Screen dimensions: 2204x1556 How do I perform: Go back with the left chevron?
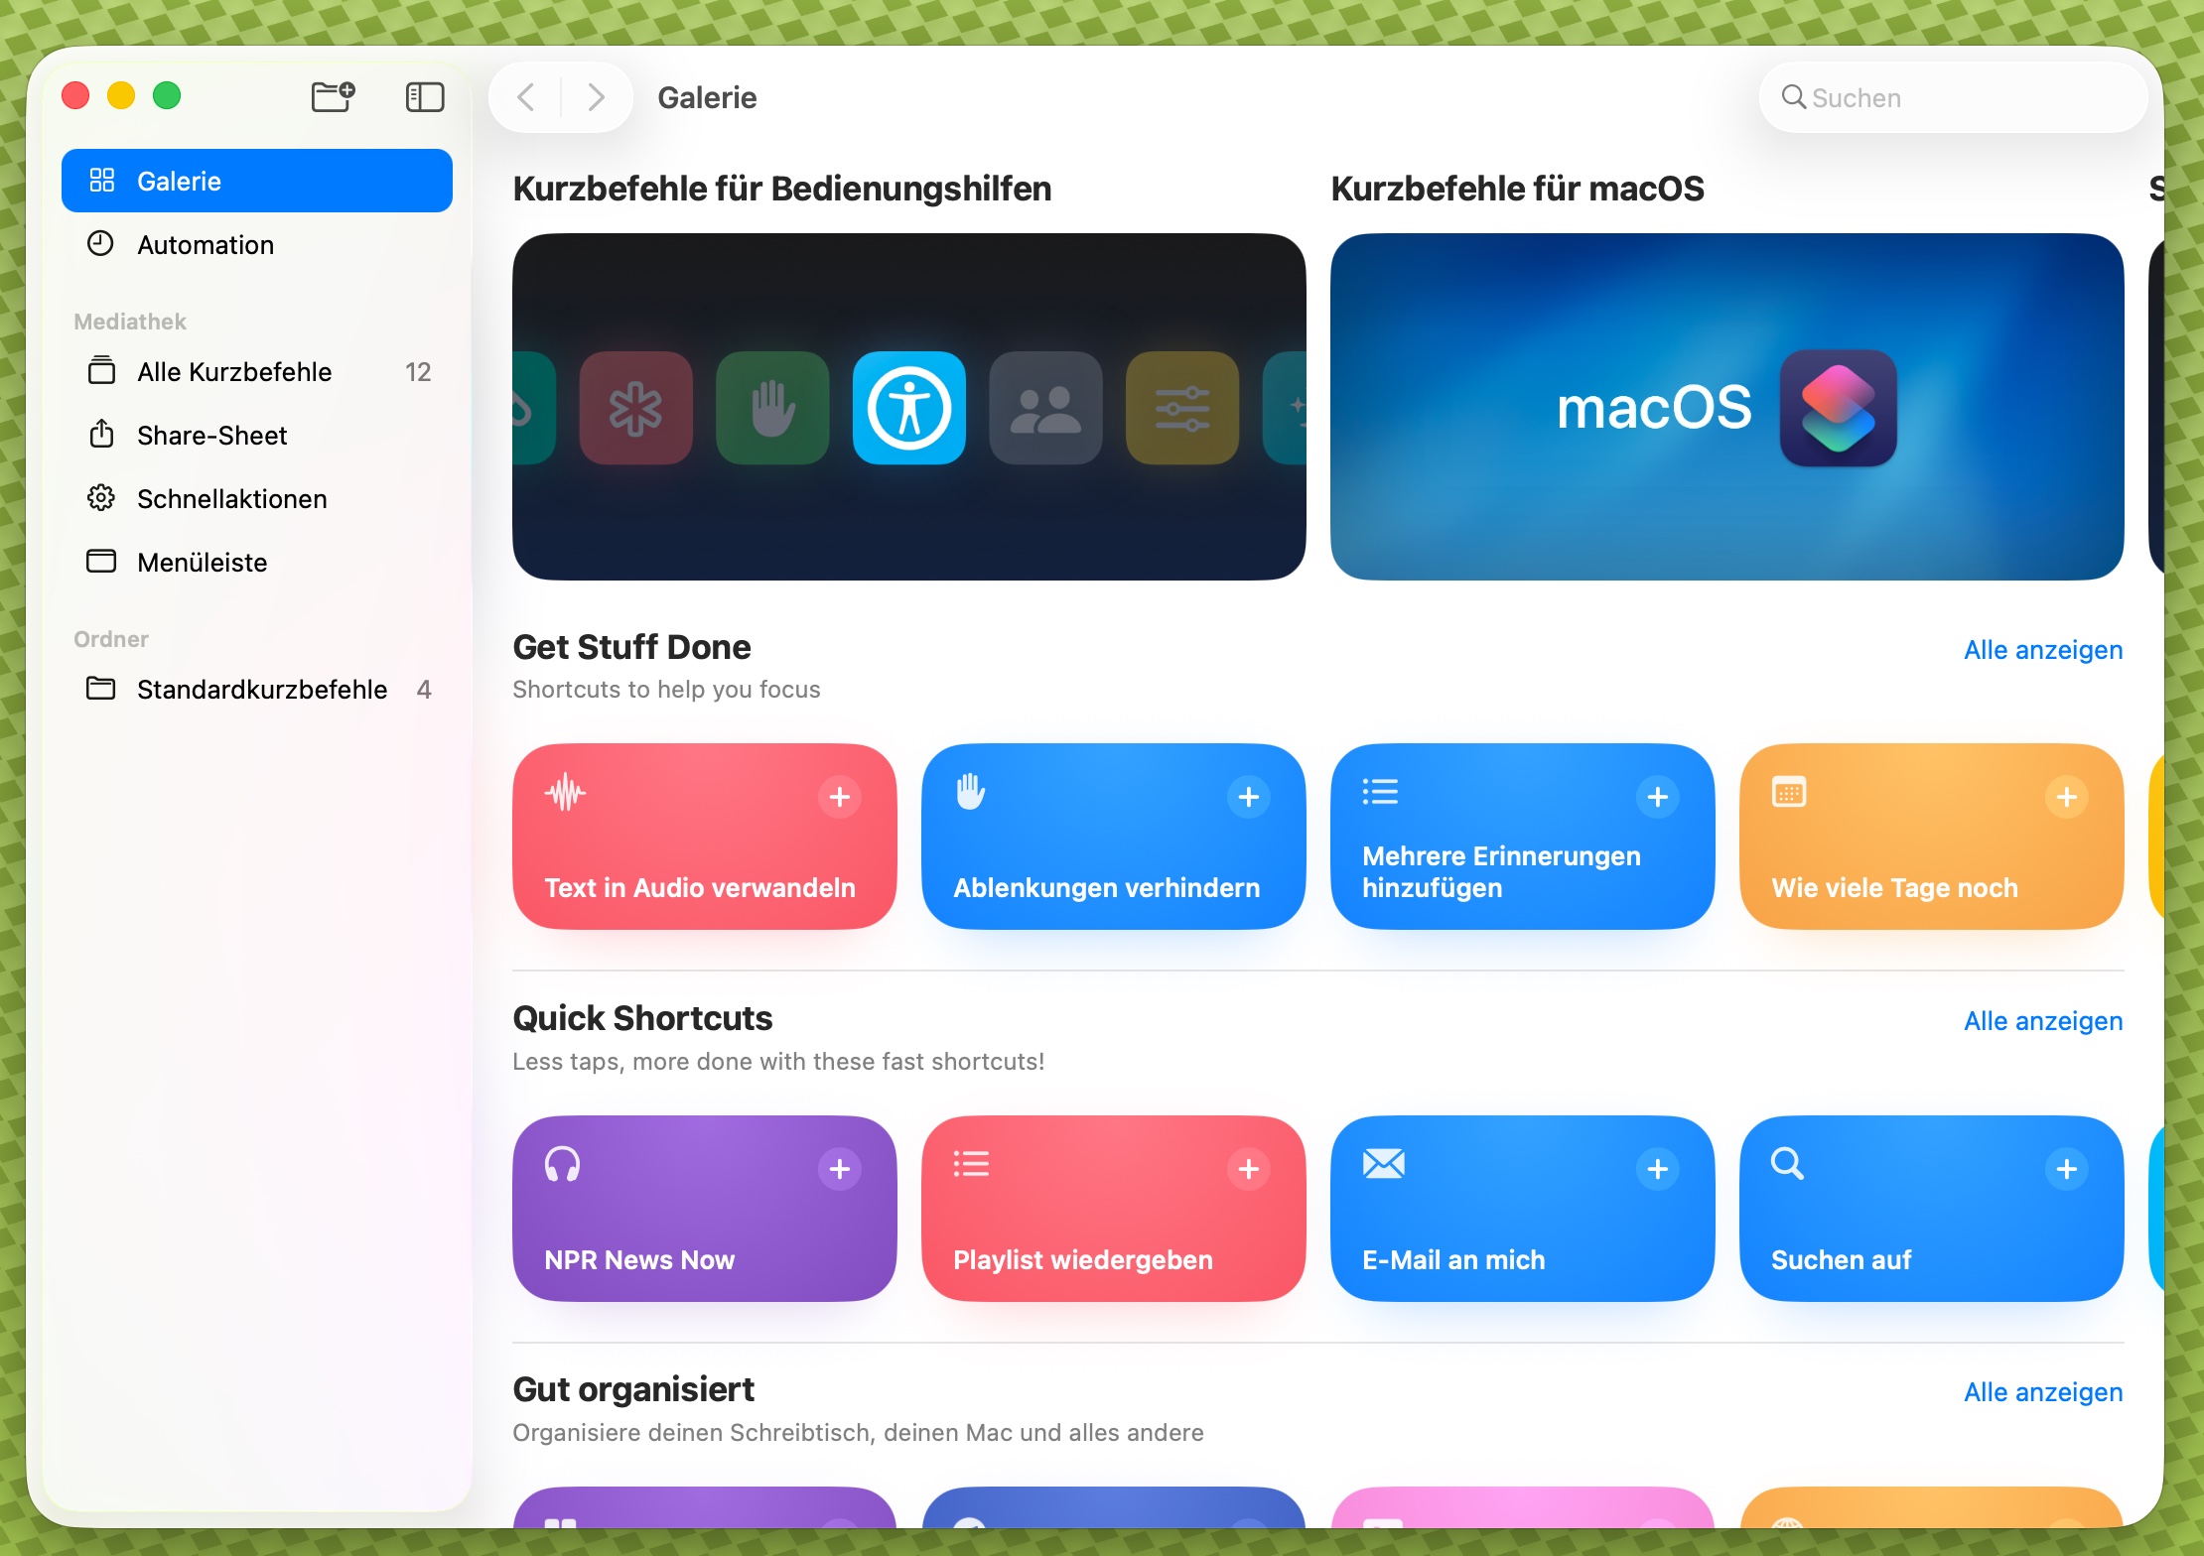526,97
